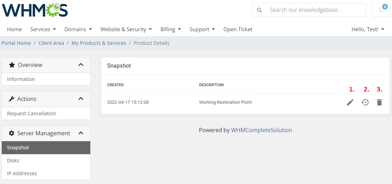Collapse the Actions panel
The width and height of the screenshot is (392, 184).
pos(81,98)
